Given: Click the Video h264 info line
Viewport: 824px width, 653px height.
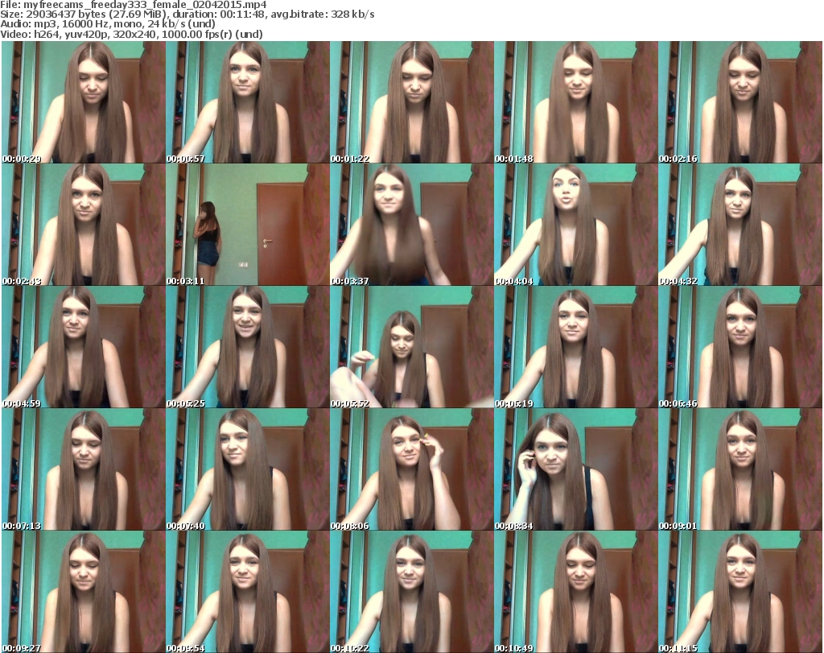Looking at the screenshot, I should coord(134,34).
